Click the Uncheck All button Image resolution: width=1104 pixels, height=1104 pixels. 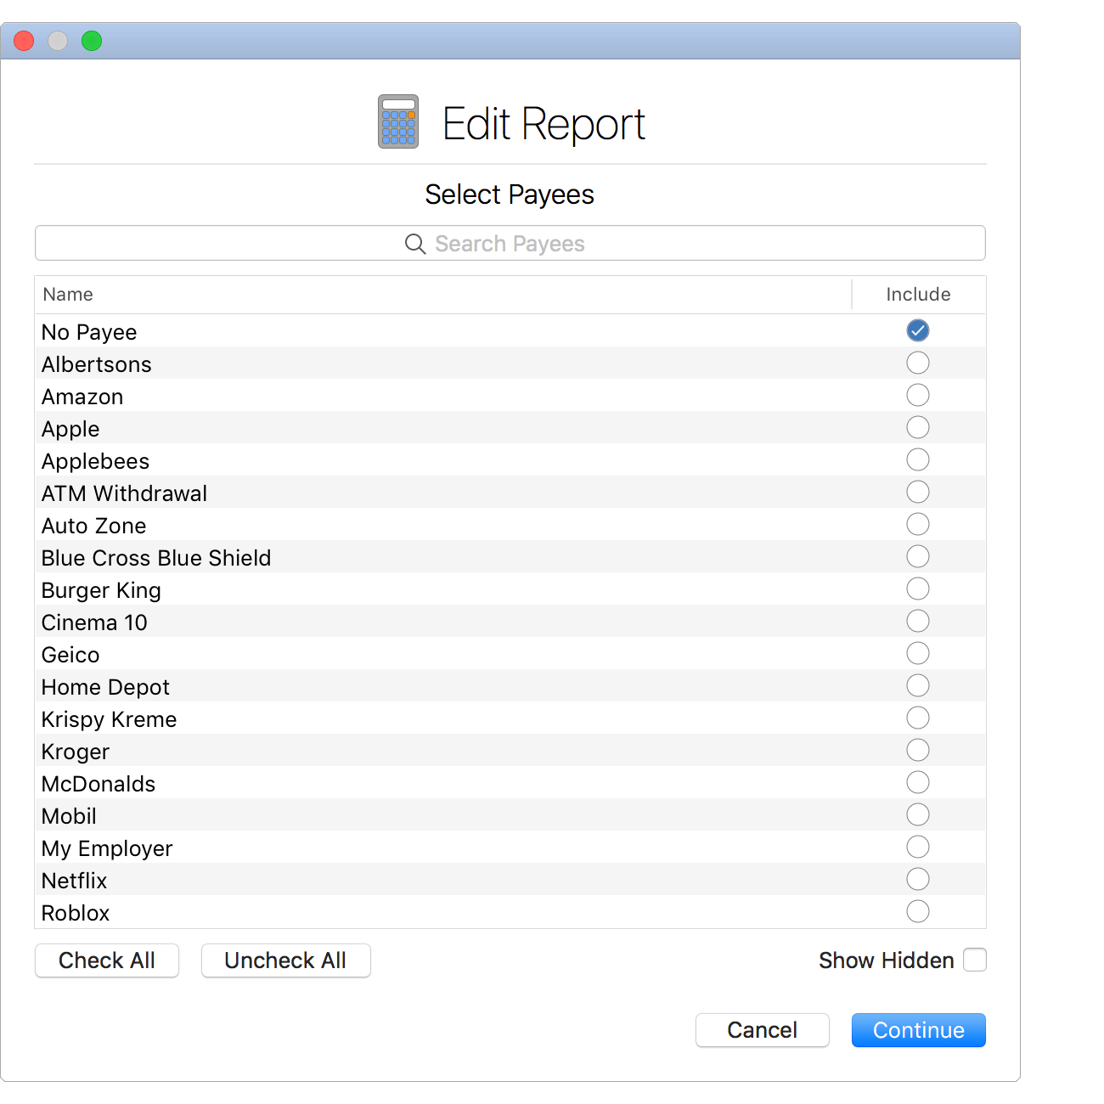[x=285, y=960]
